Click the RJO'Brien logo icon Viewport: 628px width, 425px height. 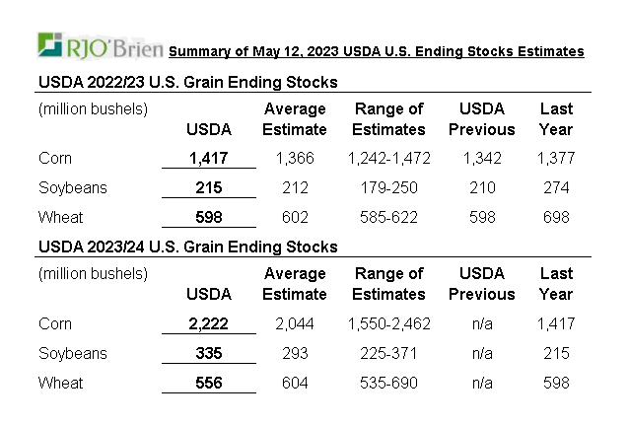50,45
